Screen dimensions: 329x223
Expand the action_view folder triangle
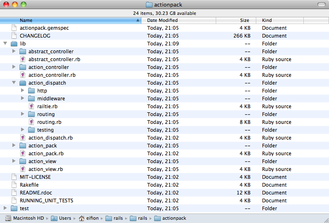[x=14, y=161]
